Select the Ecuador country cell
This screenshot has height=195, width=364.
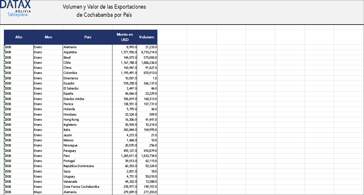[88, 83]
